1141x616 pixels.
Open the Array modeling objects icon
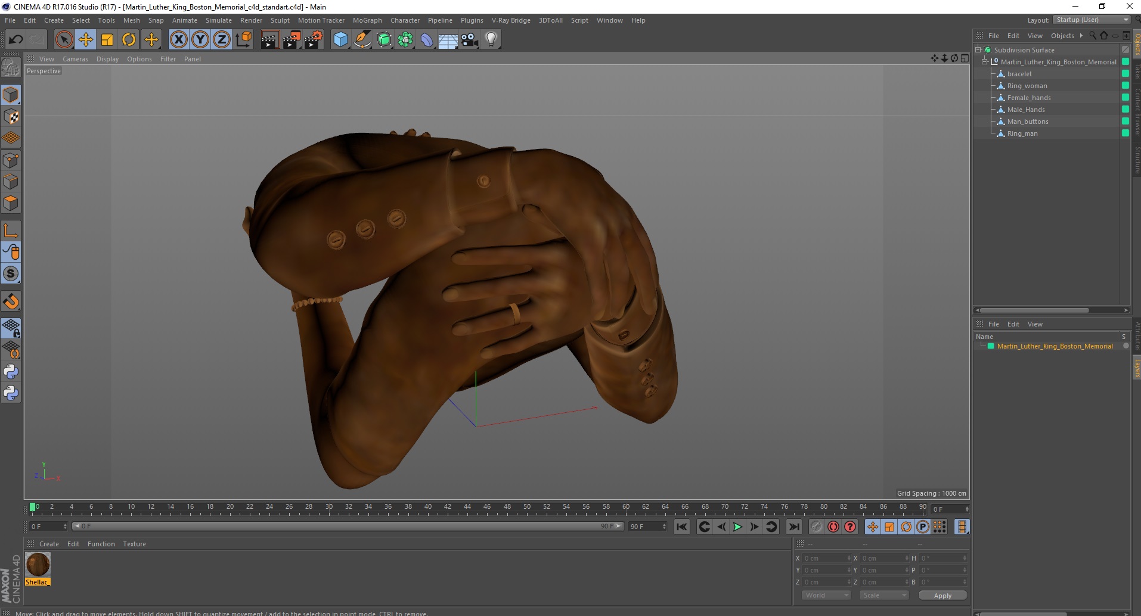[405, 40]
